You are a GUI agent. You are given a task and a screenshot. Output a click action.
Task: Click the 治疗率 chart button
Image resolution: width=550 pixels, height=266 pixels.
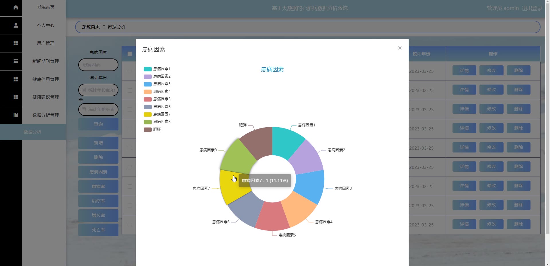(x=98, y=201)
